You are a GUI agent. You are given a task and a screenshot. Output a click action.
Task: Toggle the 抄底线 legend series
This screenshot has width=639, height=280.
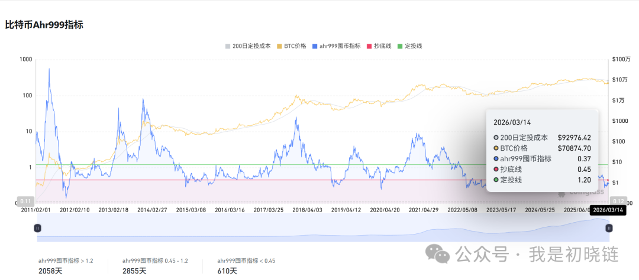point(379,46)
